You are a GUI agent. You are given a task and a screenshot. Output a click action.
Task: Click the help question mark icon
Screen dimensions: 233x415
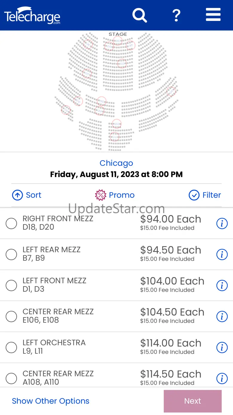(177, 15)
